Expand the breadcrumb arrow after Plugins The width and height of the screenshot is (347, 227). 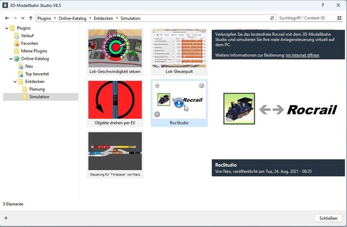pyautogui.click(x=55, y=18)
